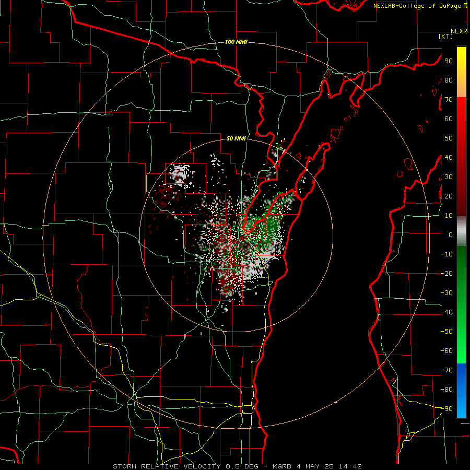Click the -30 value on the velocity scale
Screen dimensions: 470x470
[446, 293]
